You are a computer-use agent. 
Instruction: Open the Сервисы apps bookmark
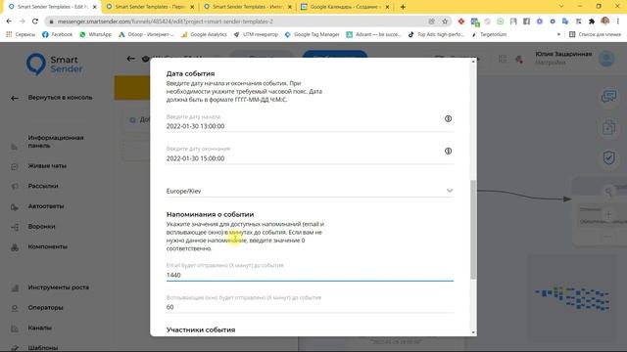click(21, 35)
